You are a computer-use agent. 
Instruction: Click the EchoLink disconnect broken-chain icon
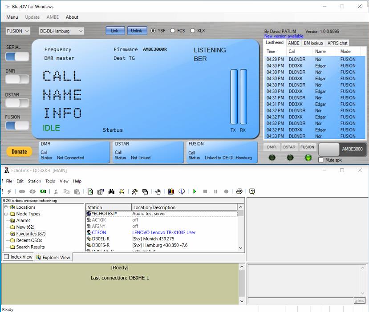pos(32,191)
